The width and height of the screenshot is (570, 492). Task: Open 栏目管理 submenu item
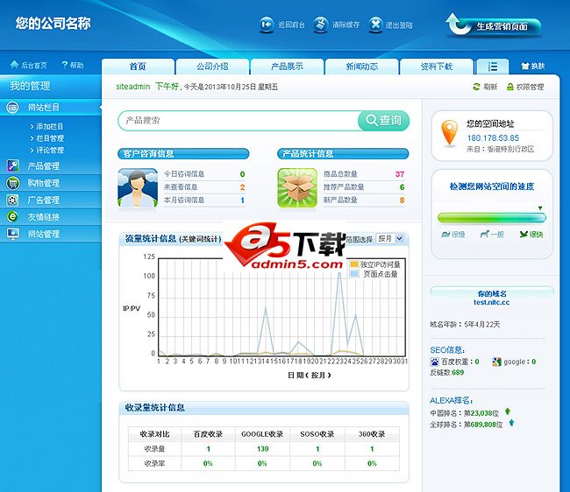50,138
